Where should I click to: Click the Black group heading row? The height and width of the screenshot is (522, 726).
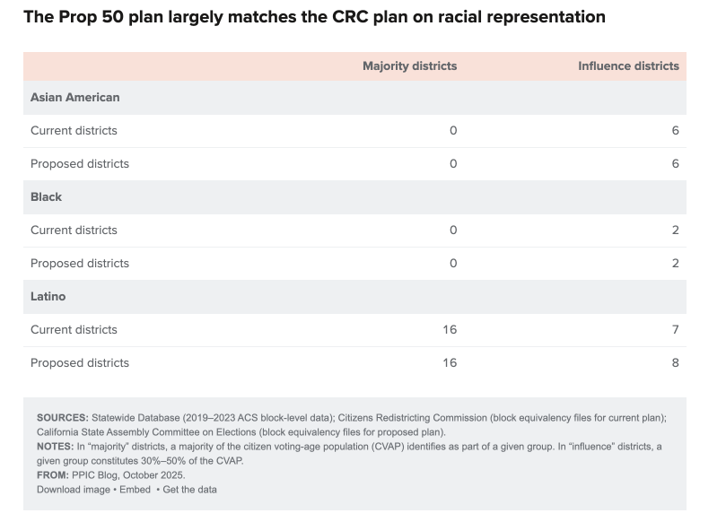point(47,196)
